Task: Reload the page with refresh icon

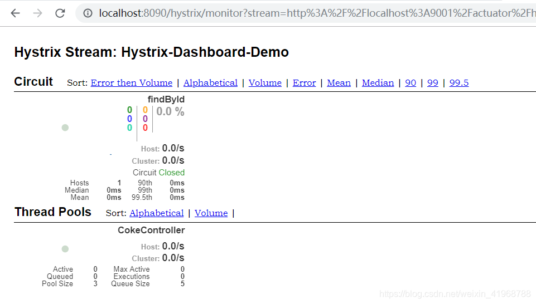Action: point(60,13)
